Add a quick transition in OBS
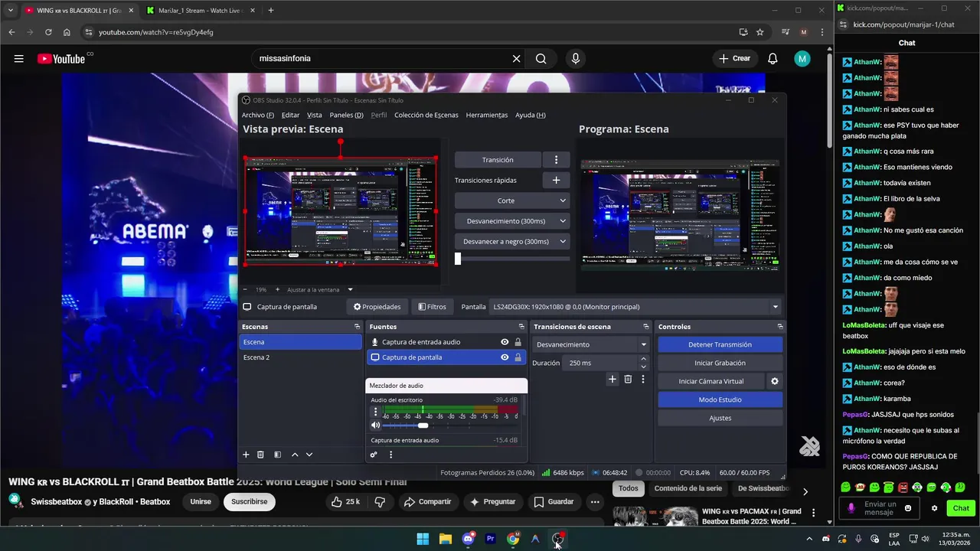 coord(556,180)
